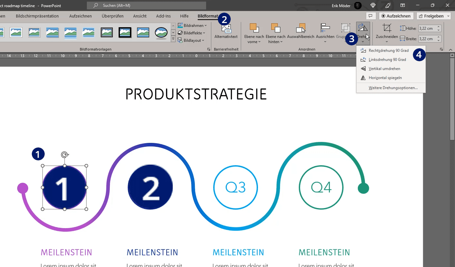Click the Höhe height input field

tap(427, 28)
